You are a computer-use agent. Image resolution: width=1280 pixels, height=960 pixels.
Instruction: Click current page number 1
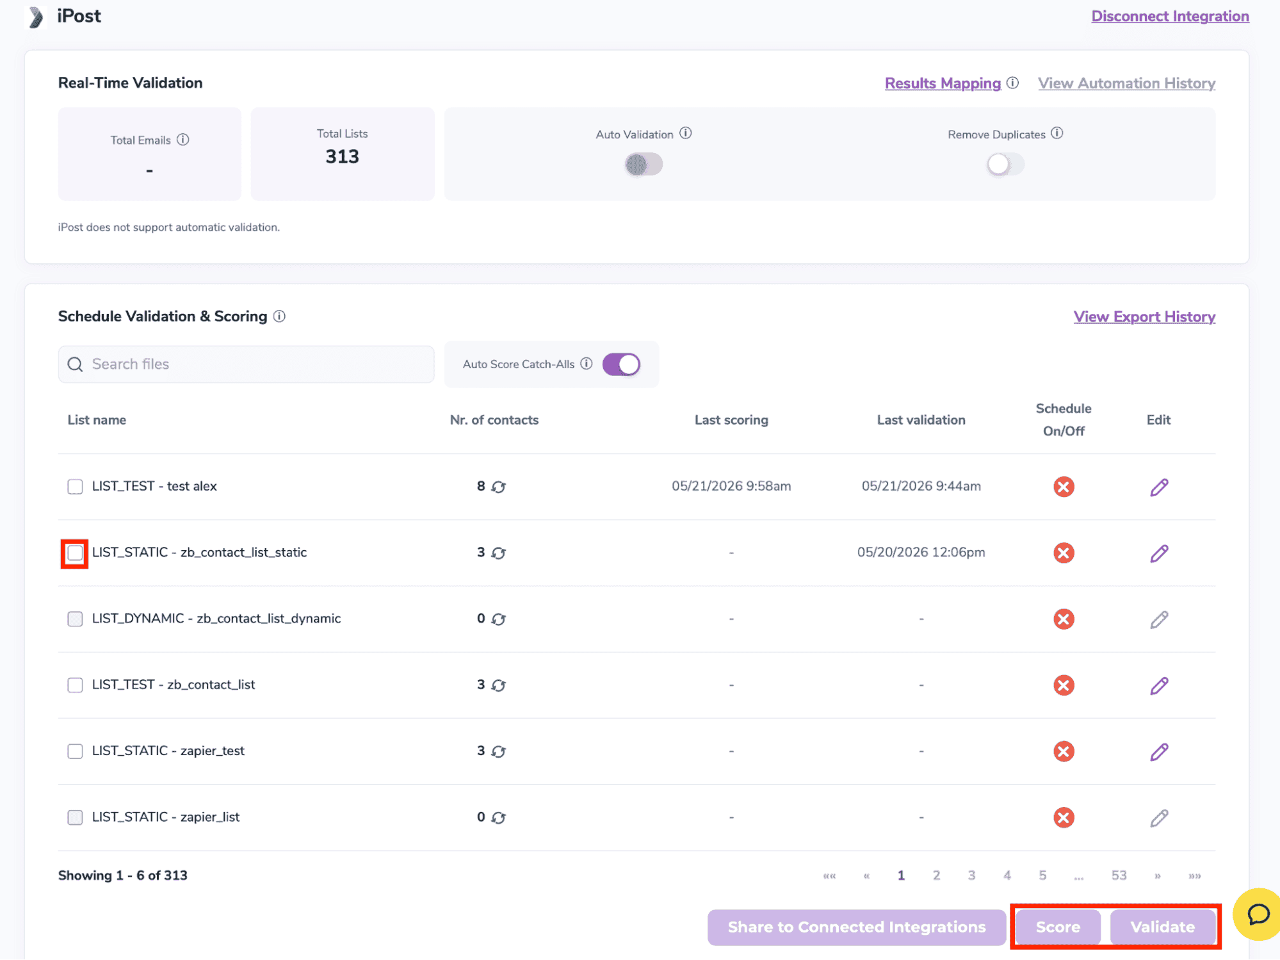point(901,875)
